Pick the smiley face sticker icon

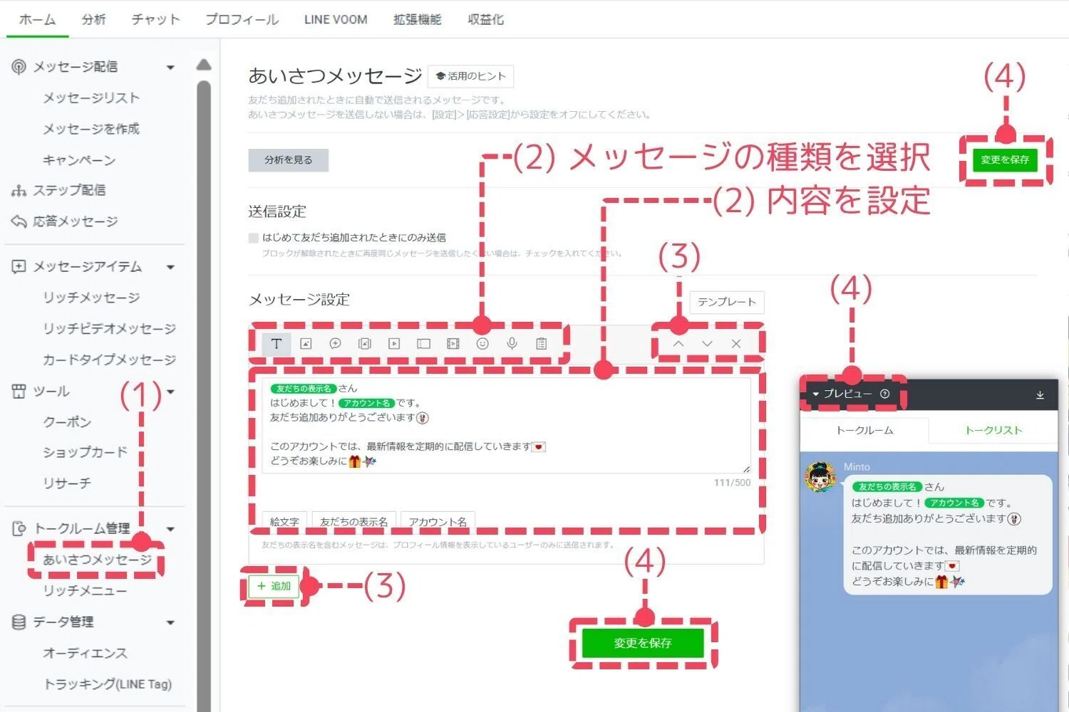coord(482,344)
